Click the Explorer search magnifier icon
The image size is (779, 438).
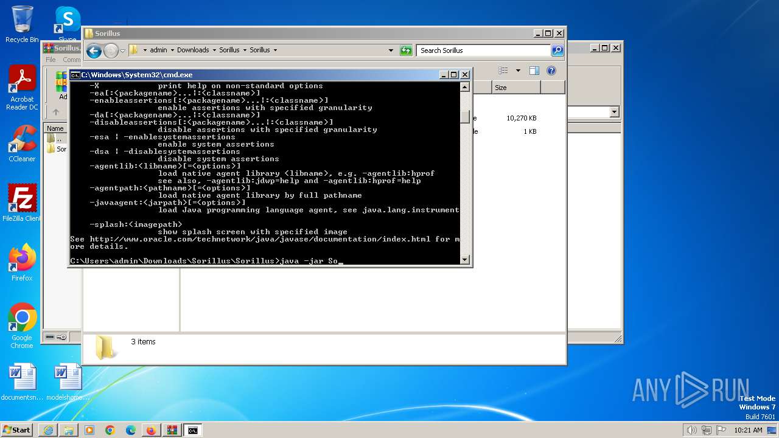pos(557,50)
